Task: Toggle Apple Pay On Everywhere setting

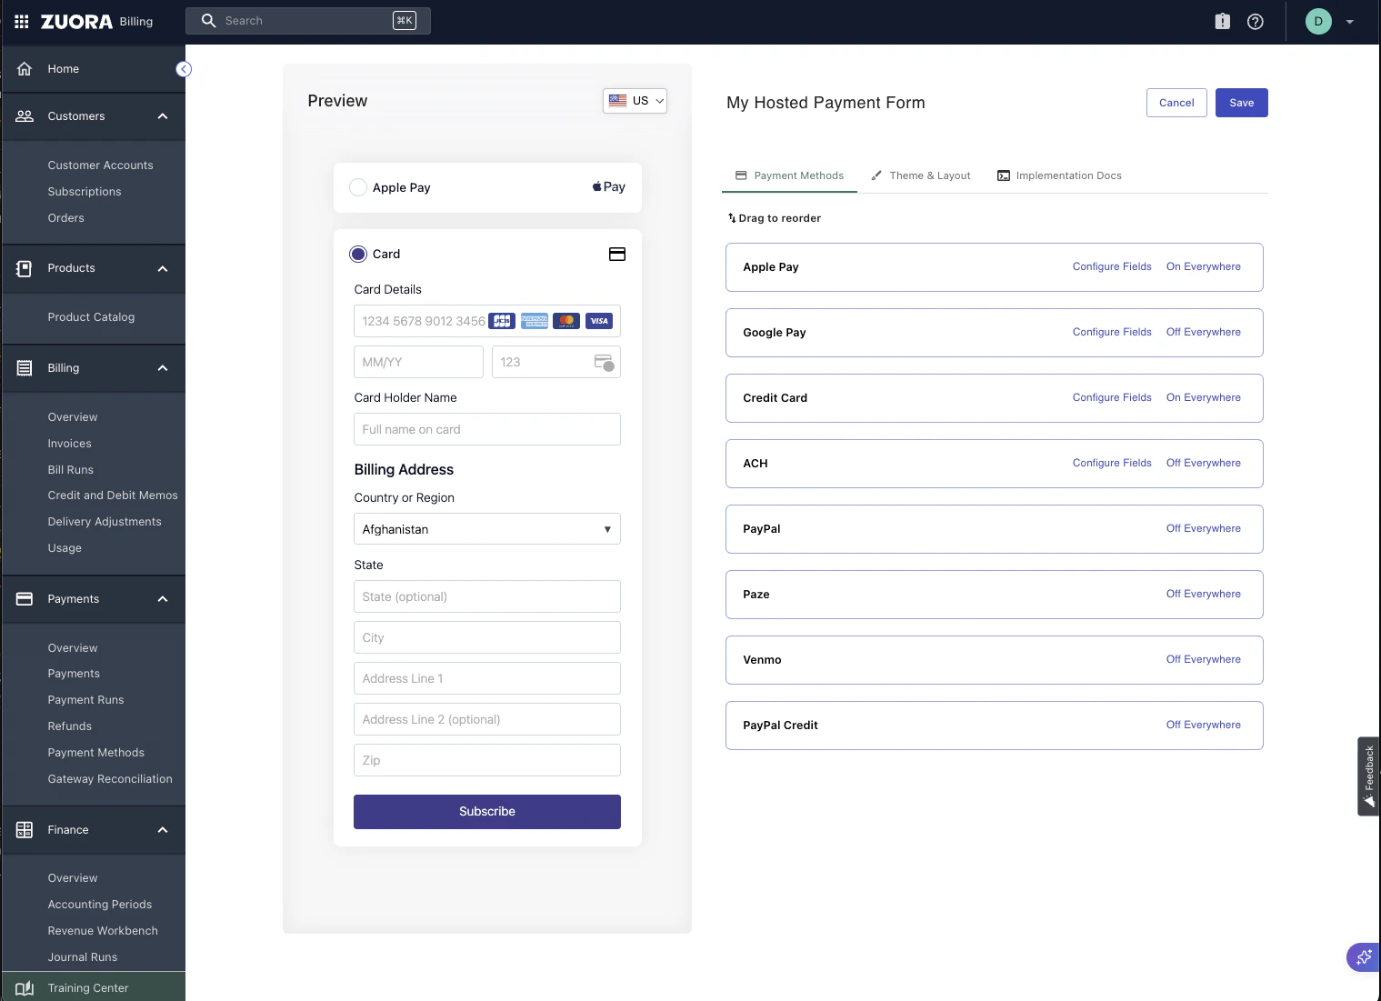Action: click(1204, 266)
